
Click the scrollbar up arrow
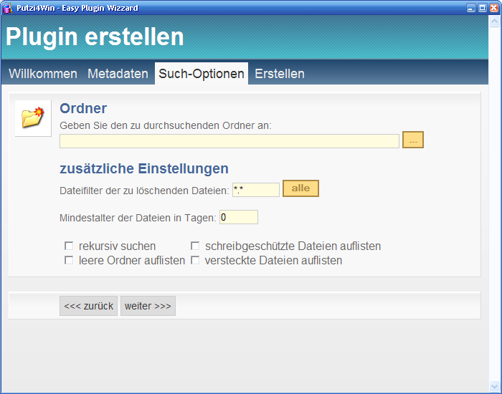(x=494, y=21)
